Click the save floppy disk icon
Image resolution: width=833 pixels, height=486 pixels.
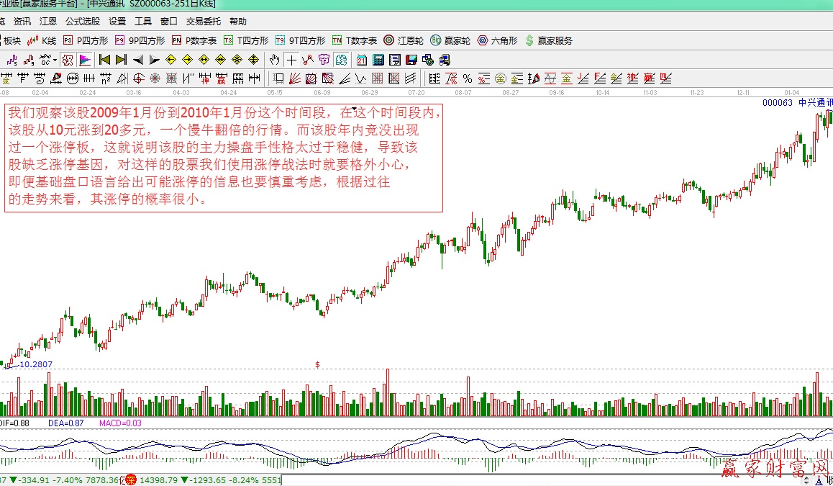411,60
